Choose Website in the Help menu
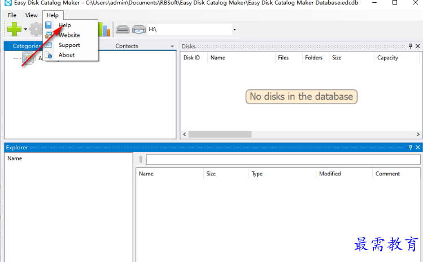The width and height of the screenshot is (423, 262). [x=70, y=35]
